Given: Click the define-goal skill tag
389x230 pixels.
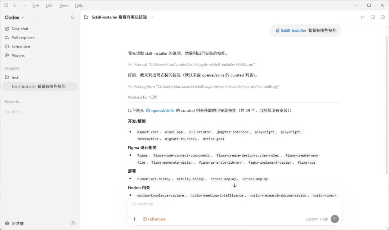Looking at the screenshot, I should tap(213, 139).
